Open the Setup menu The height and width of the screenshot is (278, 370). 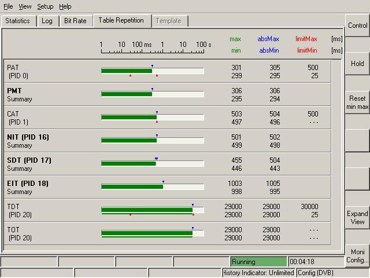point(45,6)
